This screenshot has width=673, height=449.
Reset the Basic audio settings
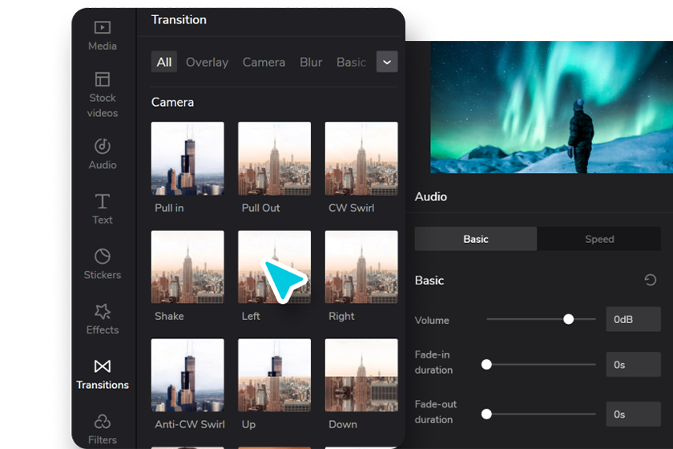coord(651,280)
